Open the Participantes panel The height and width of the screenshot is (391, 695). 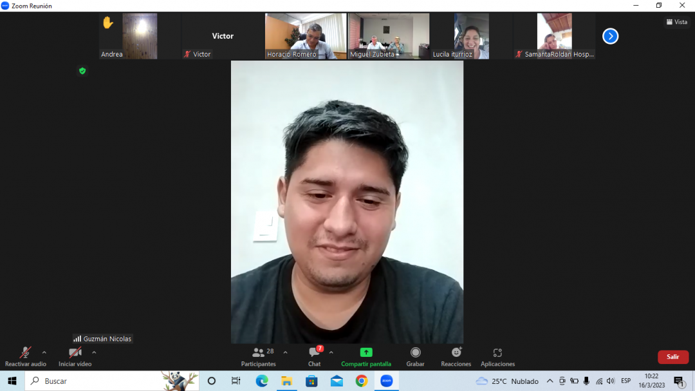tap(259, 357)
